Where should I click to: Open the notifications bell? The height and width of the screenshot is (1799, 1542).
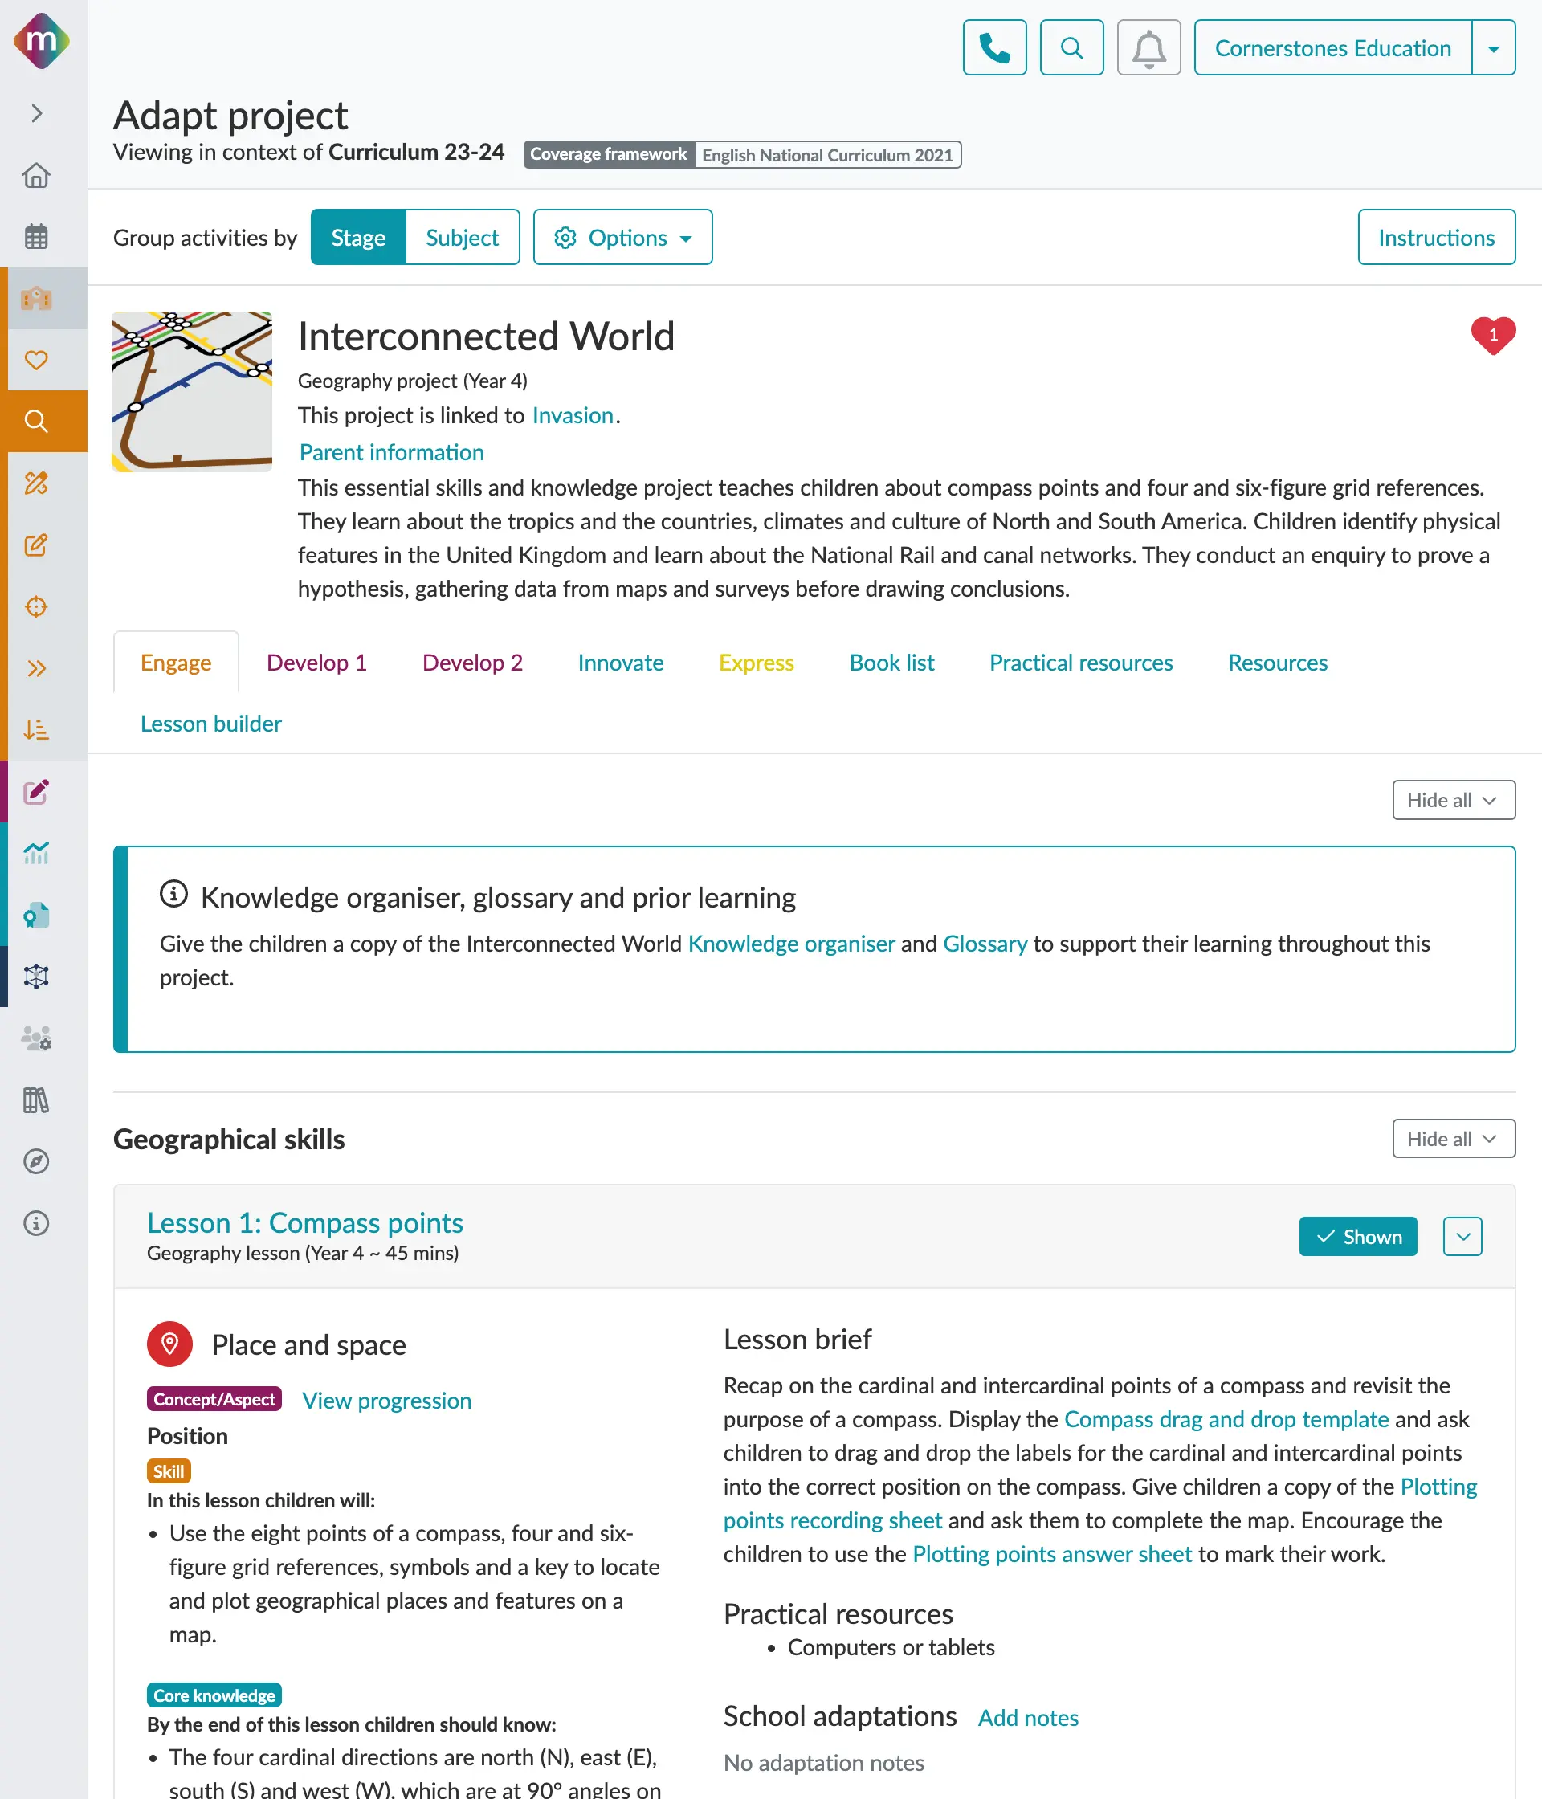(1148, 47)
